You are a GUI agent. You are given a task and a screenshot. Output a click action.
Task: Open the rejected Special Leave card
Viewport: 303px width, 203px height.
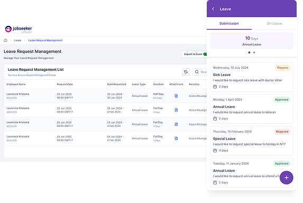click(x=252, y=141)
